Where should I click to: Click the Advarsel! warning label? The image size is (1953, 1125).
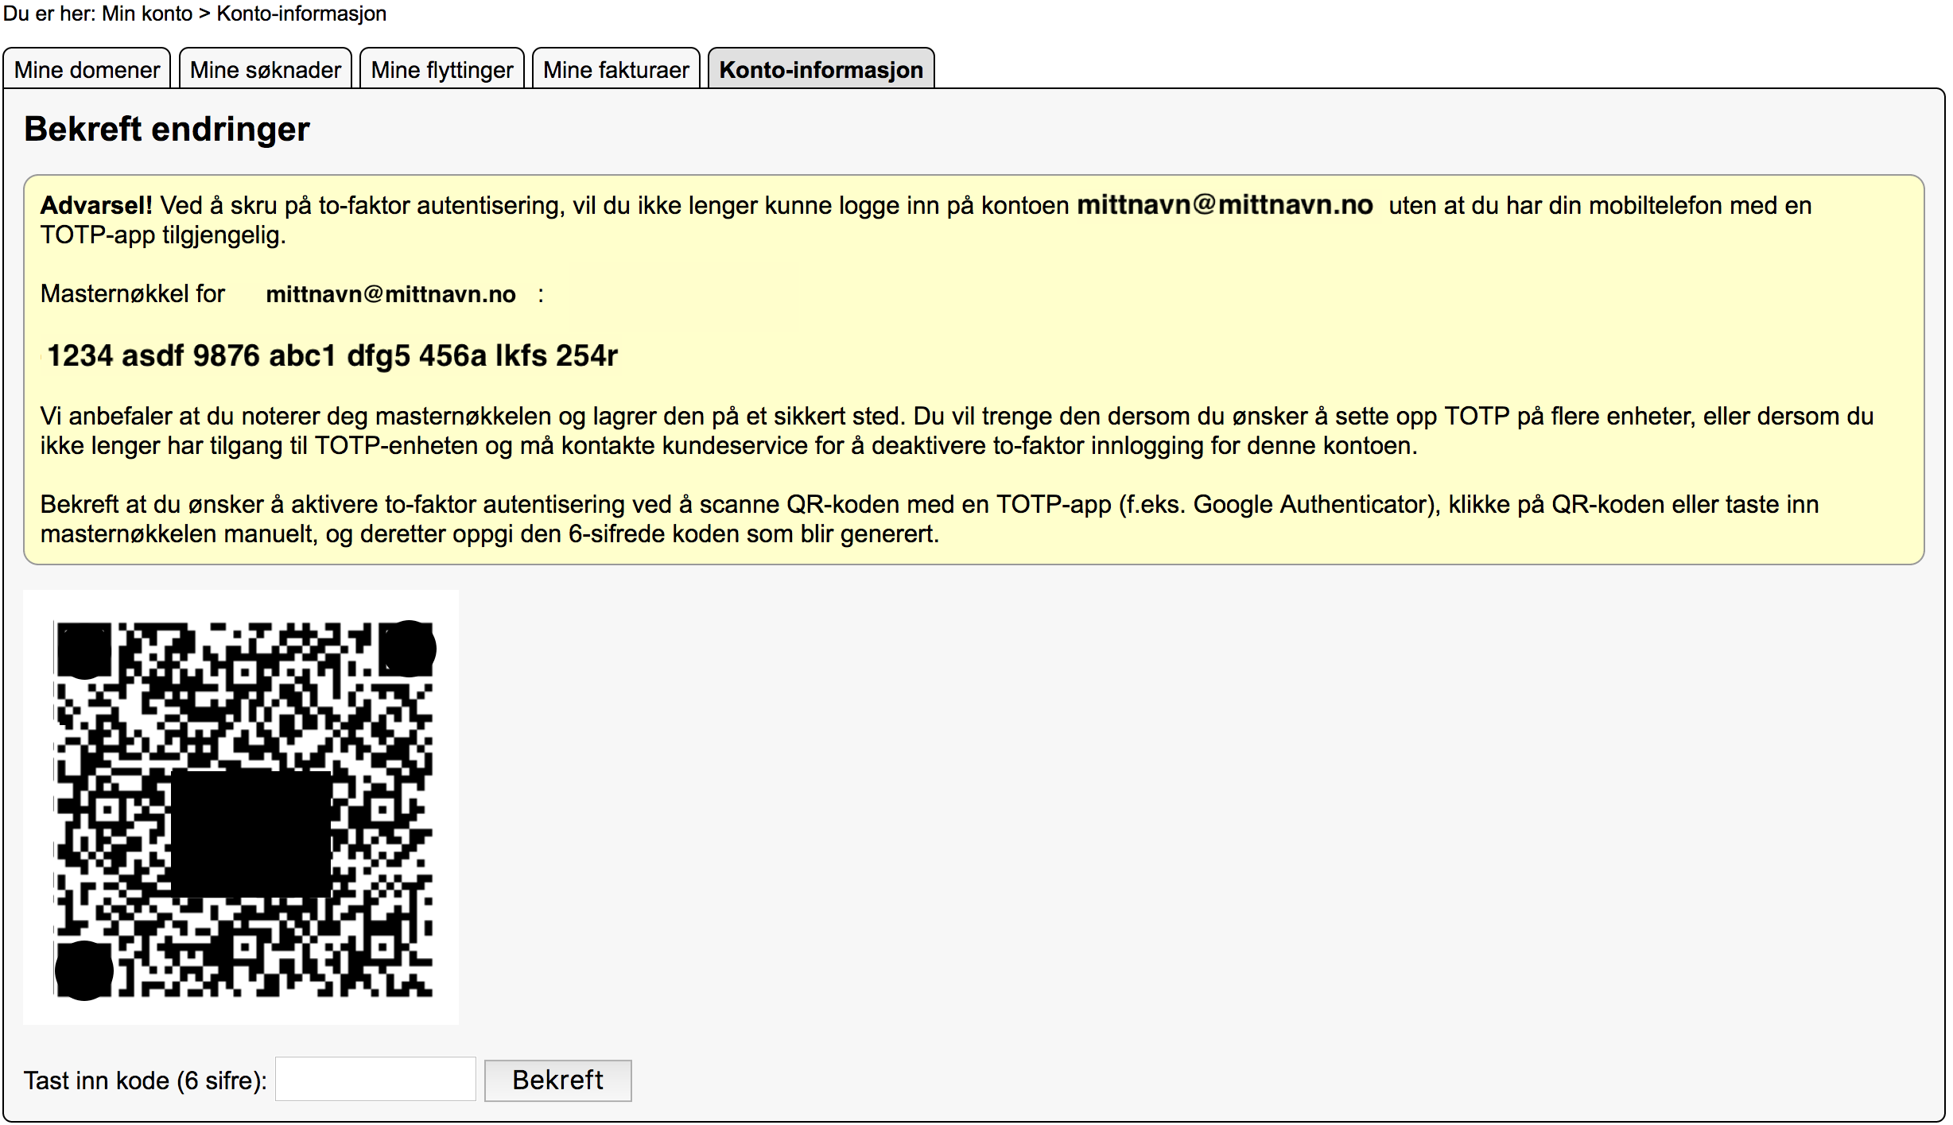[x=96, y=205]
